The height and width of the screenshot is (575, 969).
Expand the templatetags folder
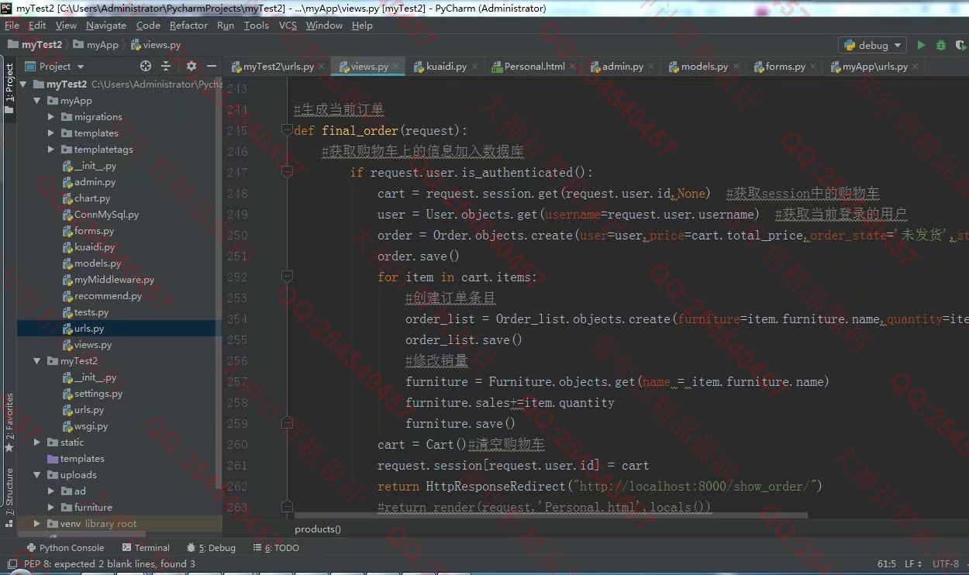[x=51, y=150]
